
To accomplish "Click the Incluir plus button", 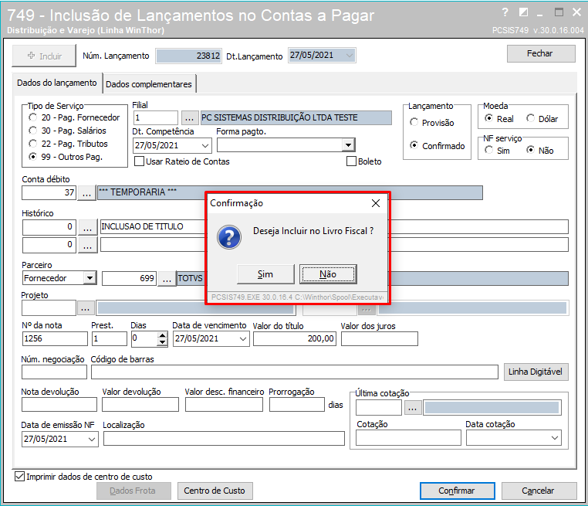I will [x=44, y=56].
